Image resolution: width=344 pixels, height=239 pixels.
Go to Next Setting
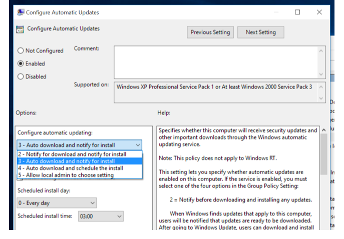tap(261, 32)
